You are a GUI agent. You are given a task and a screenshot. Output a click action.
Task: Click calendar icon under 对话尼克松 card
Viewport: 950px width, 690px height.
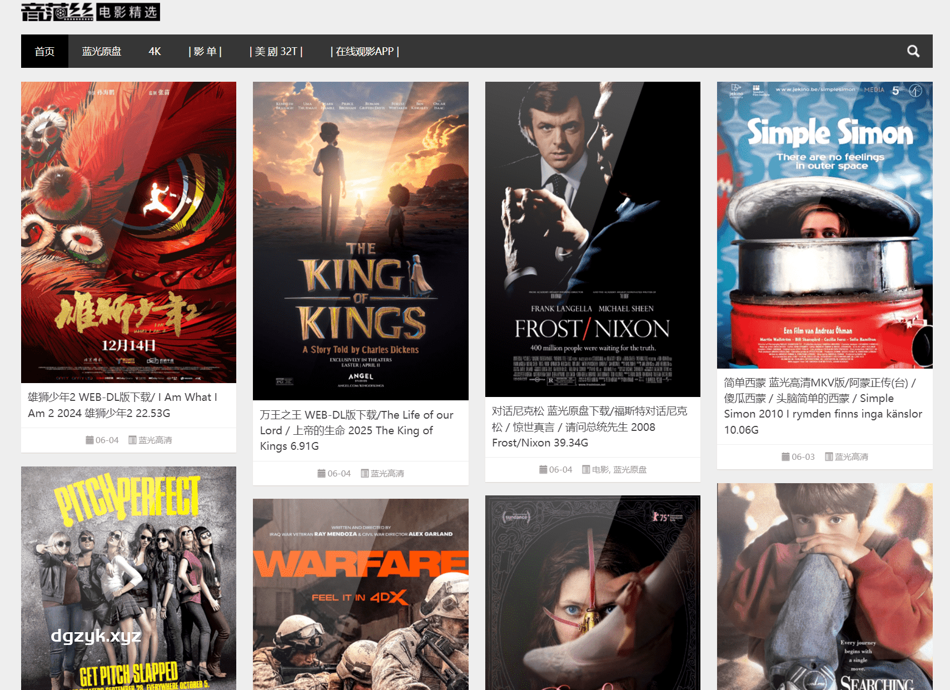(x=543, y=469)
